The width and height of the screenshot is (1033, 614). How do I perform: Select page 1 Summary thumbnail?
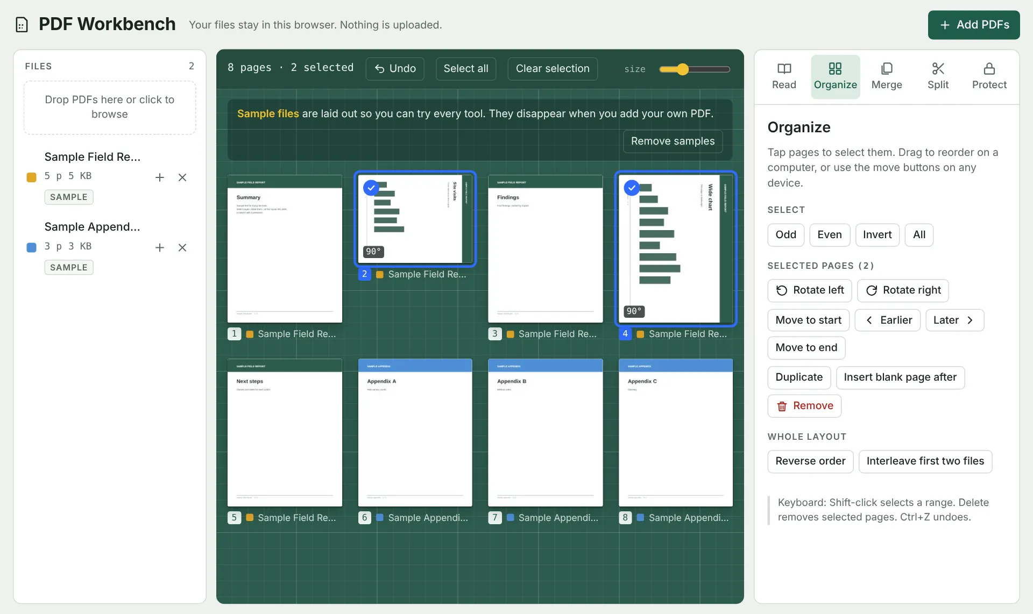(285, 248)
